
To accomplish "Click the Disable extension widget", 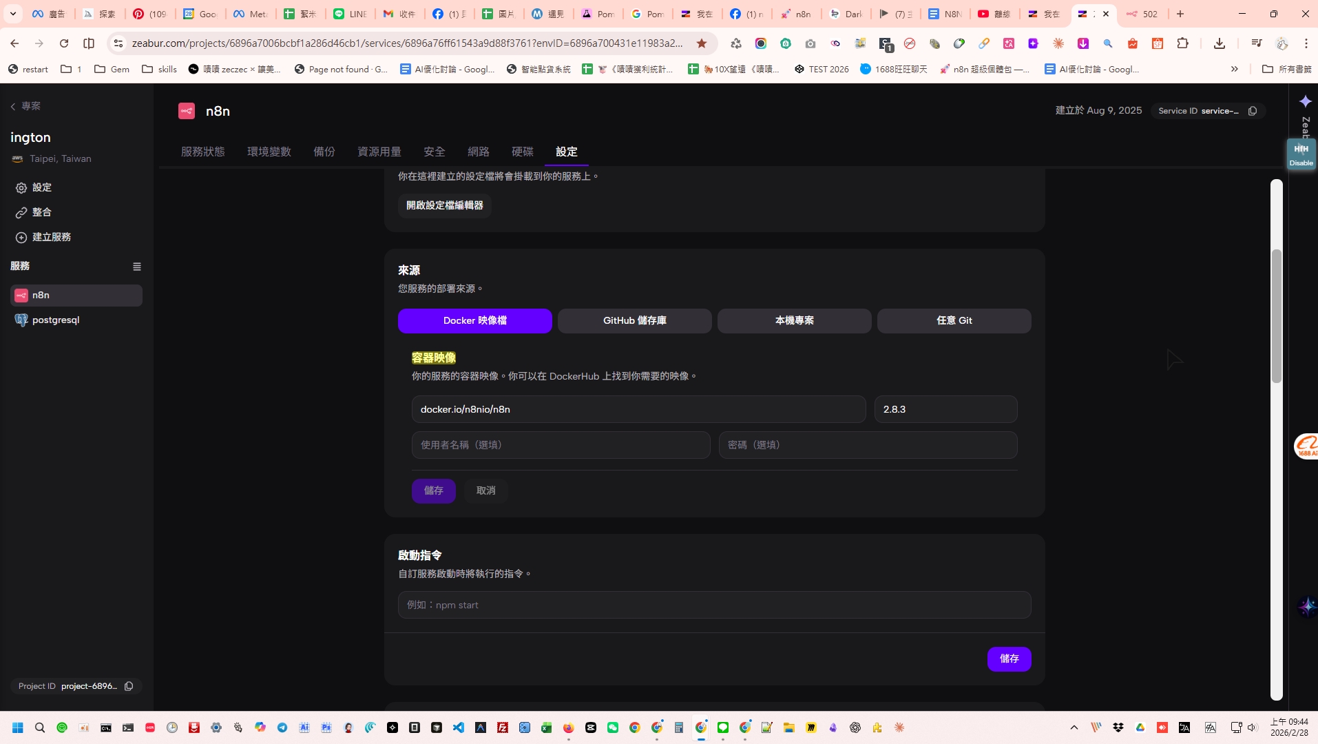I will (1301, 154).
